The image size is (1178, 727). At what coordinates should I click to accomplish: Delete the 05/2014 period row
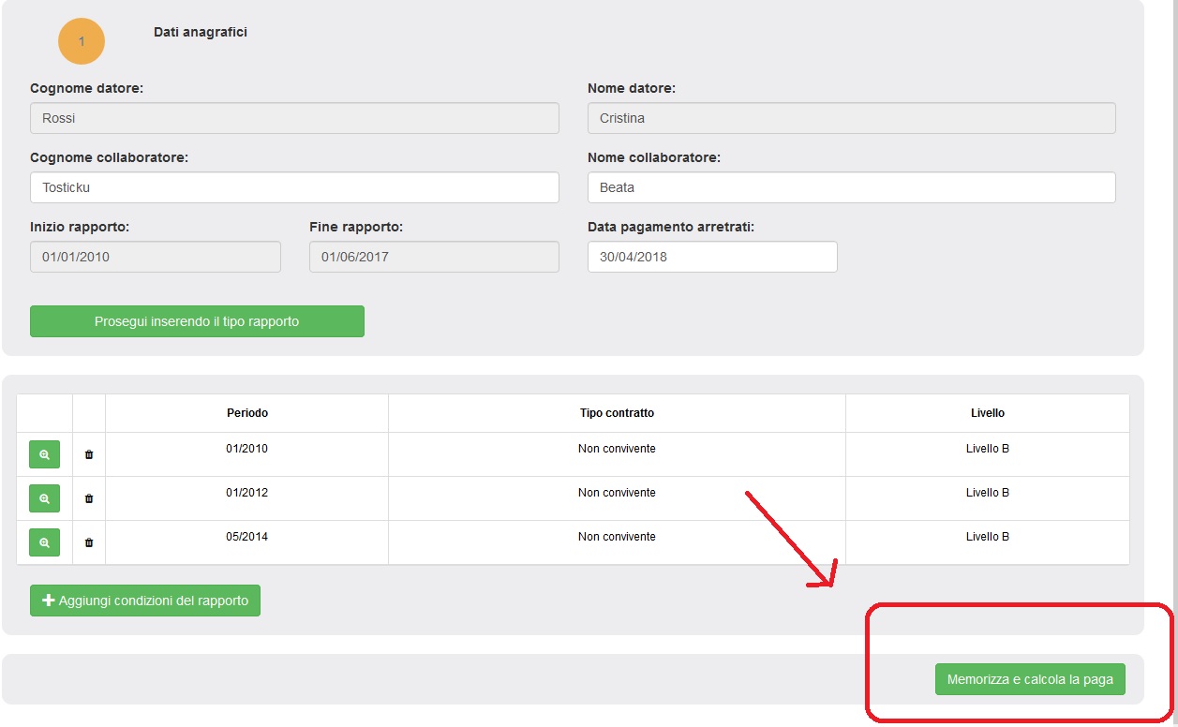click(89, 542)
